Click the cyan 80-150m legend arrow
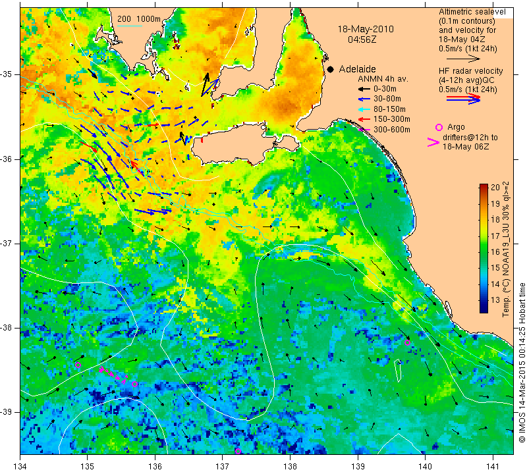Viewport: 527px width, 474px height. point(364,109)
